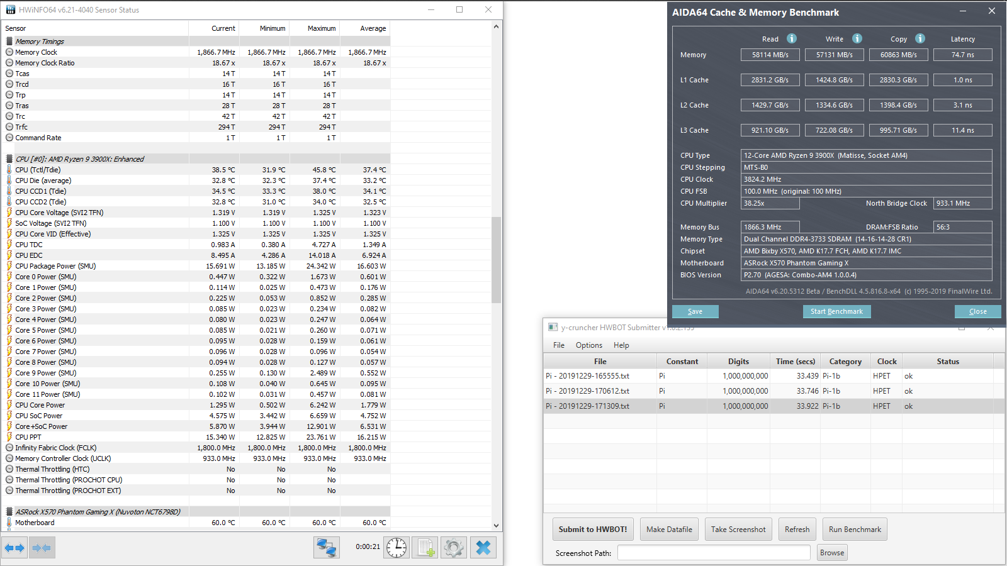The image size is (1007, 566).
Task: Select the Pi - 20191229-170612.txt result row
Action: tap(768, 391)
